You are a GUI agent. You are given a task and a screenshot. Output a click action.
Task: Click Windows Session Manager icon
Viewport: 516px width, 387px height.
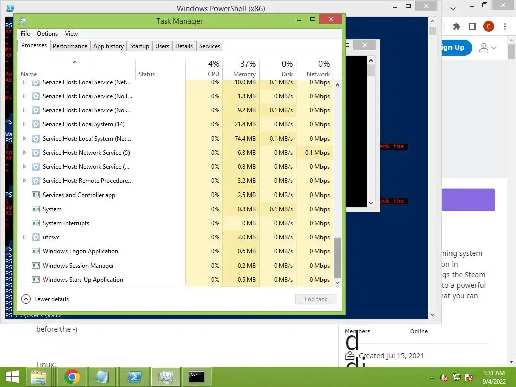click(x=36, y=266)
